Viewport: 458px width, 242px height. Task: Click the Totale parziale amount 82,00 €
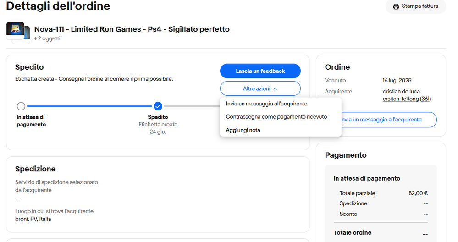point(418,193)
